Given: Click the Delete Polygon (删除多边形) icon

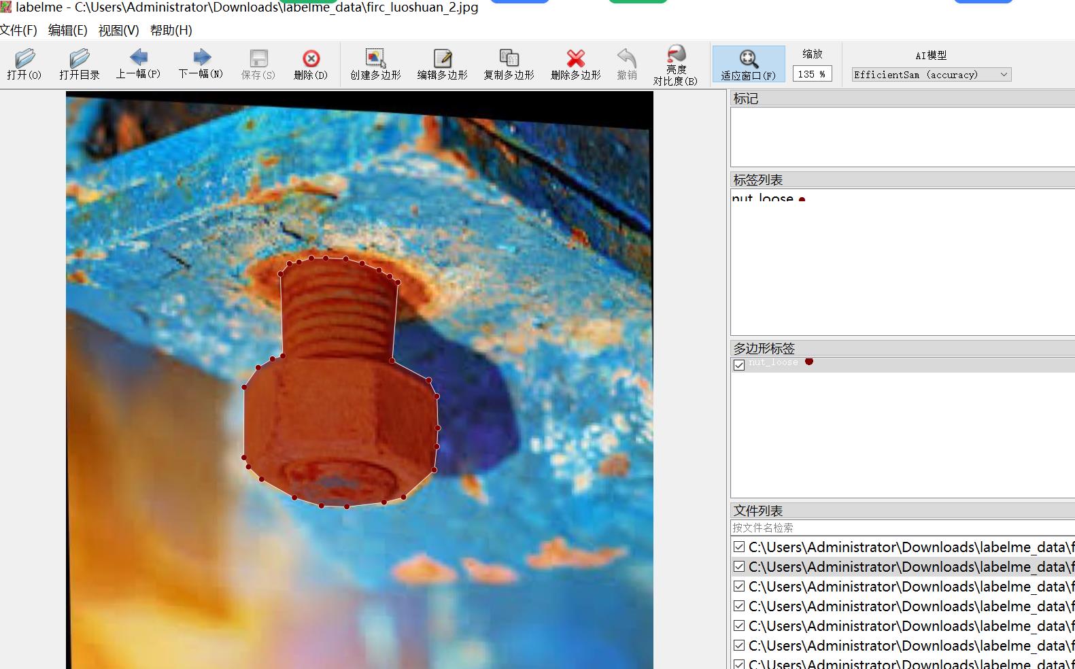Looking at the screenshot, I should [x=575, y=65].
